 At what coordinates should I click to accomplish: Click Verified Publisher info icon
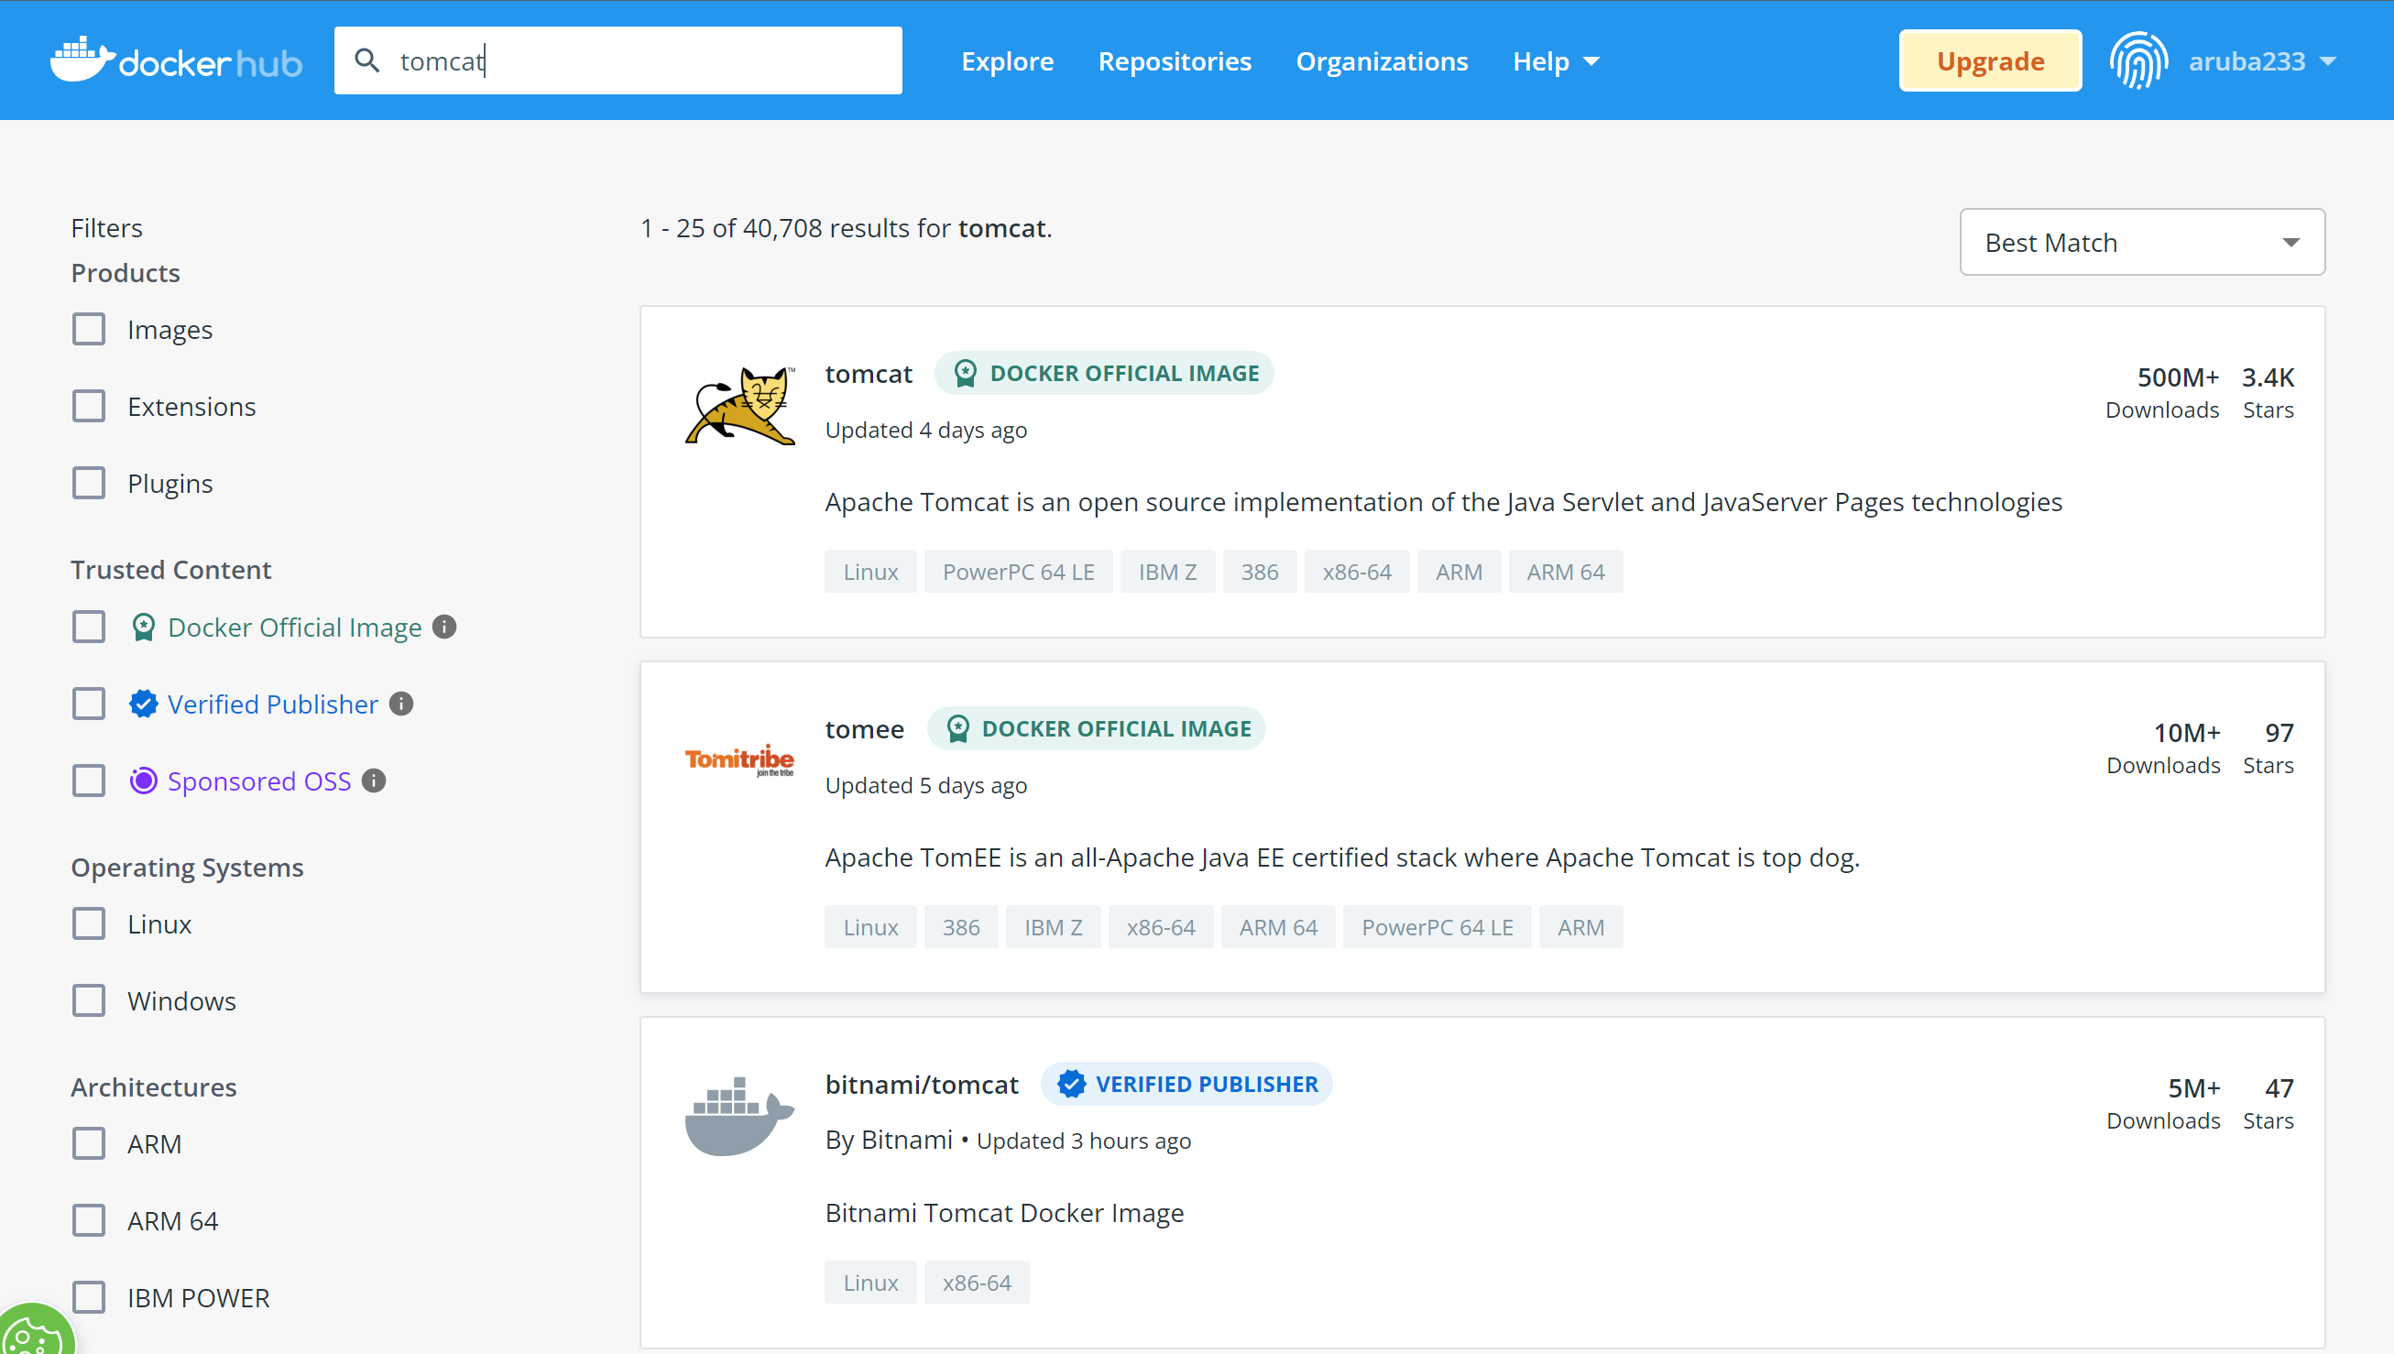pos(402,704)
